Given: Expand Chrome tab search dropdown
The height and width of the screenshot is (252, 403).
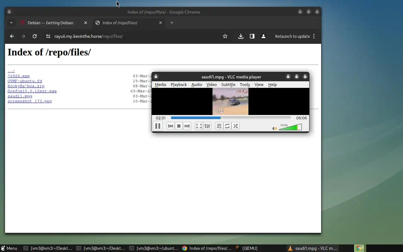Looking at the screenshot, I should pos(11,23).
